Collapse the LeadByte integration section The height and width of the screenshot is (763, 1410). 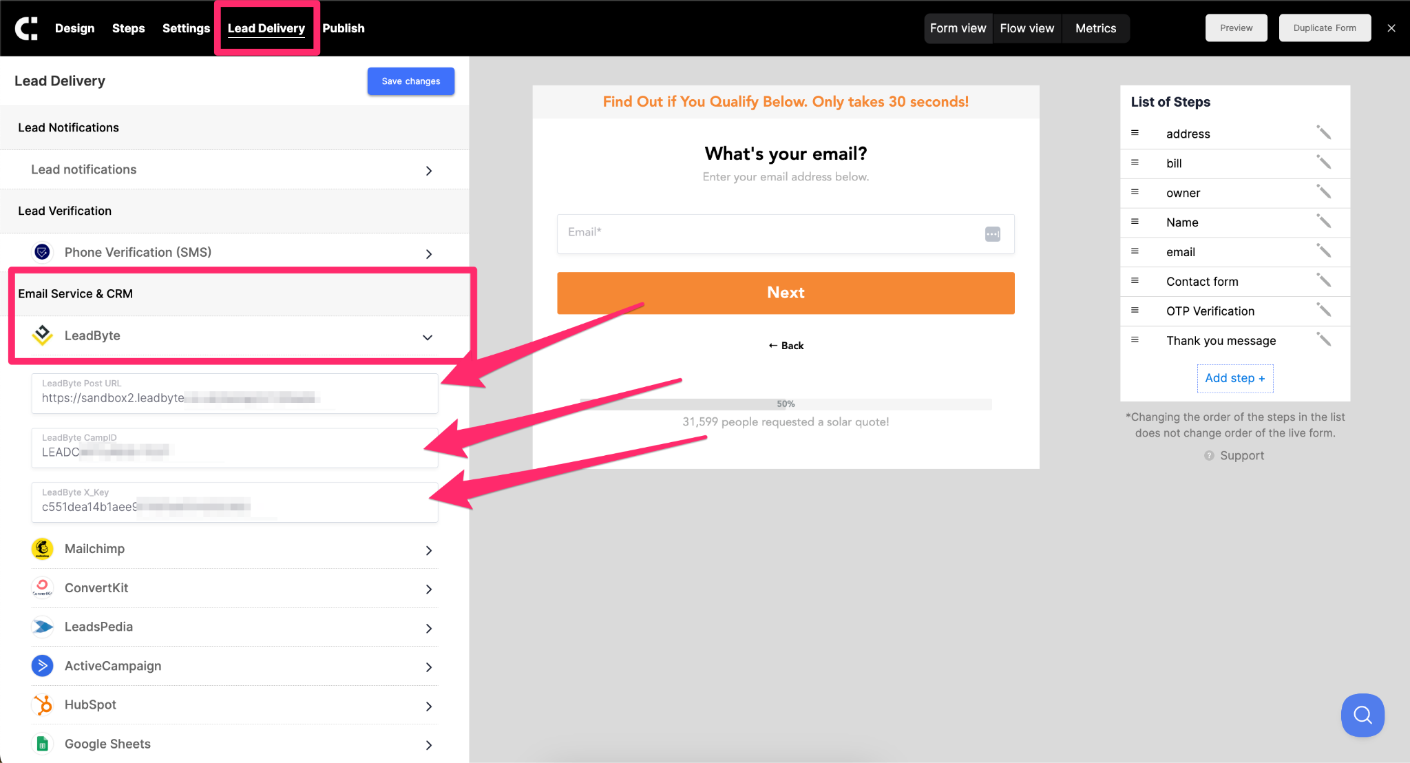pyautogui.click(x=428, y=337)
